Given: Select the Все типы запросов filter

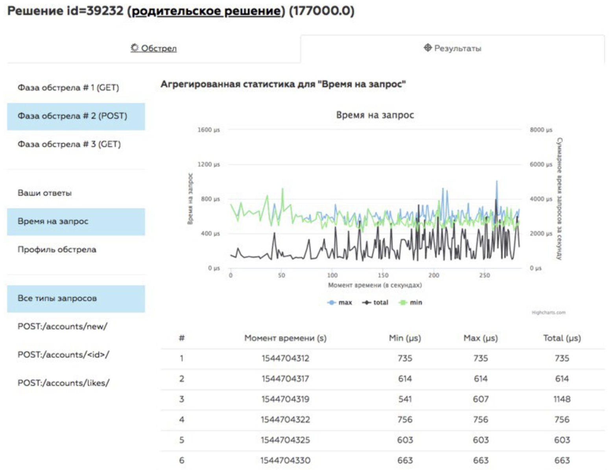Looking at the screenshot, I should point(76,299).
